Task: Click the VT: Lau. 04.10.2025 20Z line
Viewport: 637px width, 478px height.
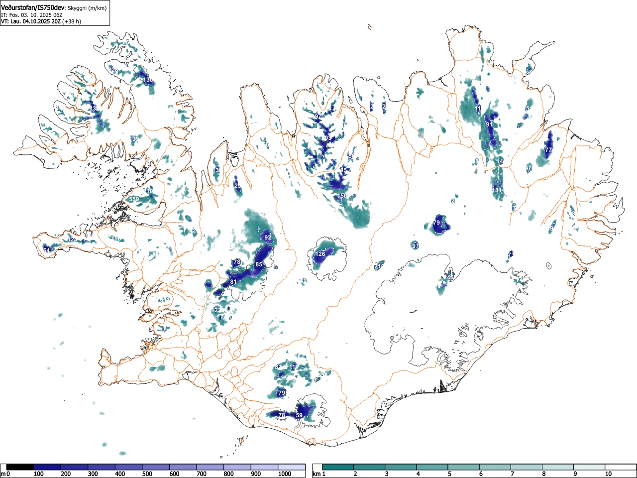Action: 30,21
